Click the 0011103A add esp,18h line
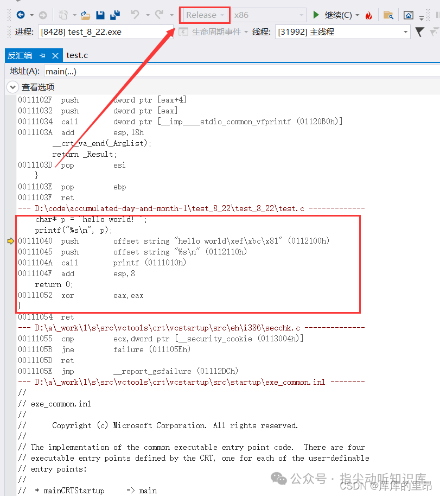This screenshot has height=496, width=440. 81,132
